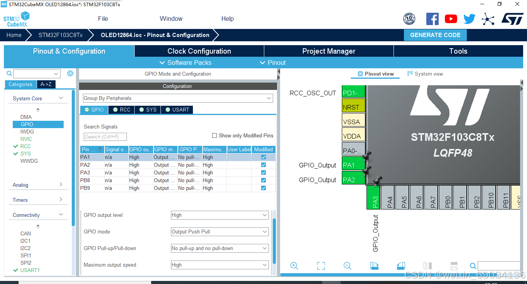
Task: Click the Search Signals input field
Action: [105, 137]
